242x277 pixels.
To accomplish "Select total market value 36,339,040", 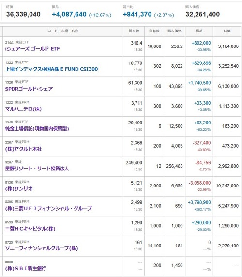I will (x=23, y=15).
